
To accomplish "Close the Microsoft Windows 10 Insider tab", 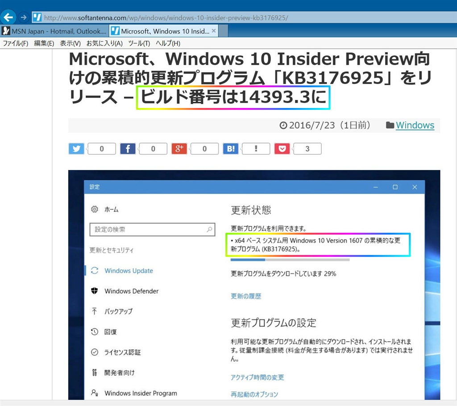I will [214, 31].
